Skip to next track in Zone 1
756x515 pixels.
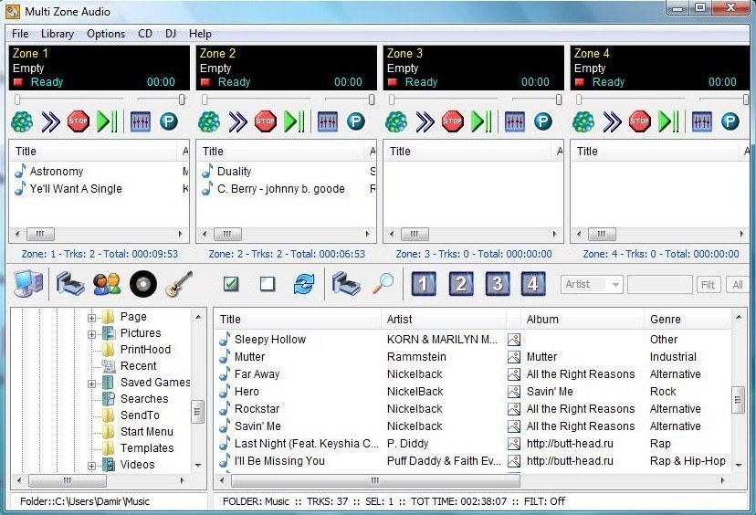(50, 121)
